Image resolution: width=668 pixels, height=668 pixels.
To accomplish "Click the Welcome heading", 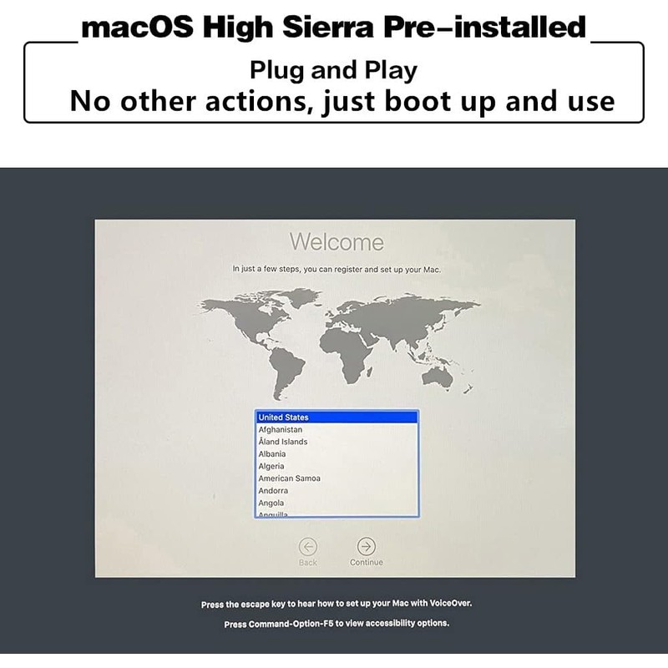I will click(x=337, y=242).
